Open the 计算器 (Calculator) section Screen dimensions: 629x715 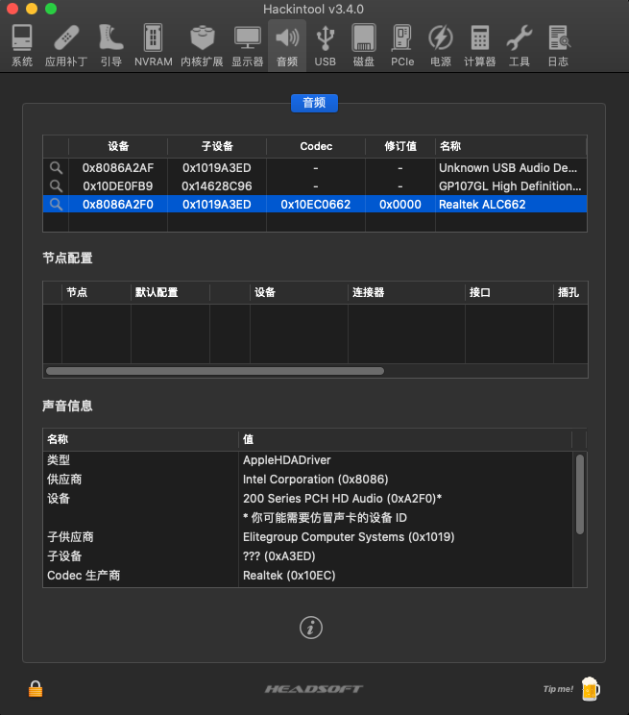pos(479,45)
